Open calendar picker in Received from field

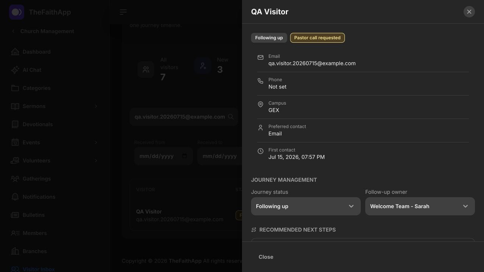coord(185,156)
